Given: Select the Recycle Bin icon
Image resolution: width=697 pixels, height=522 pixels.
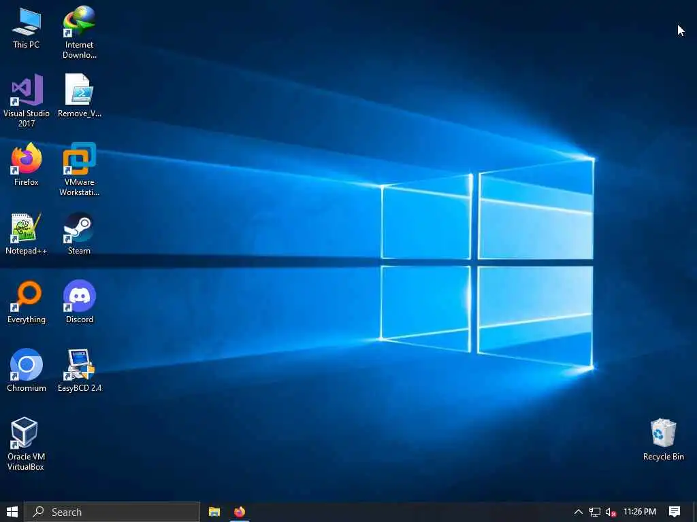Looking at the screenshot, I should pyautogui.click(x=663, y=440).
